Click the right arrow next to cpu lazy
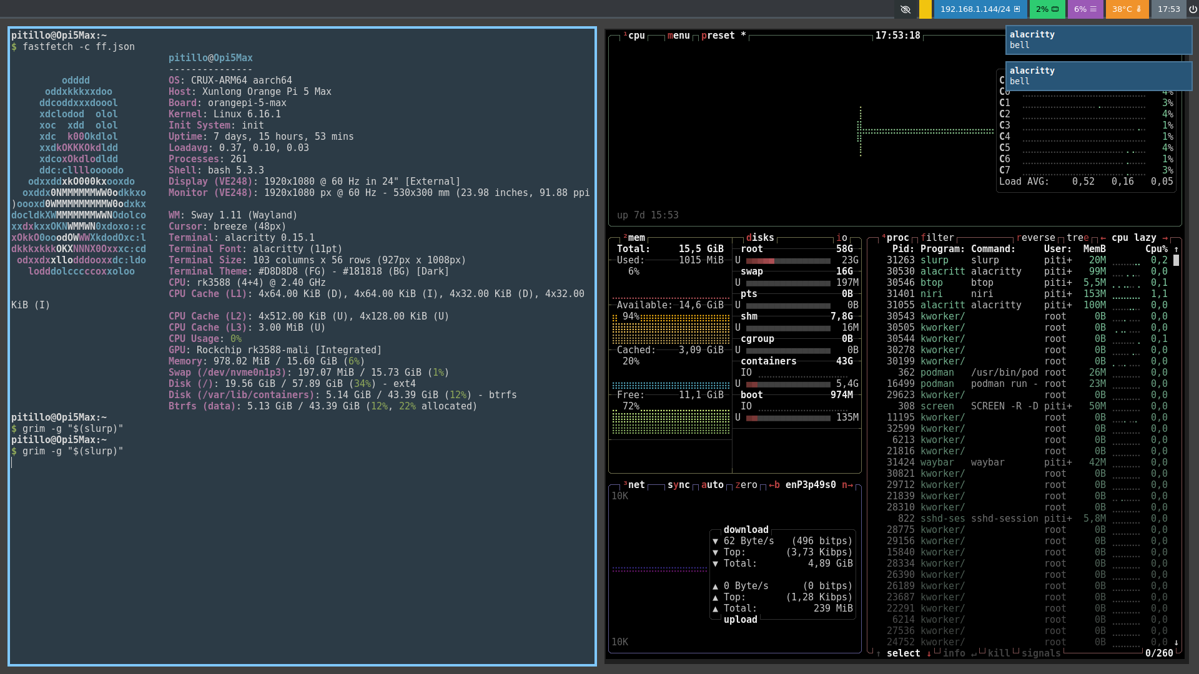 tap(1164, 238)
